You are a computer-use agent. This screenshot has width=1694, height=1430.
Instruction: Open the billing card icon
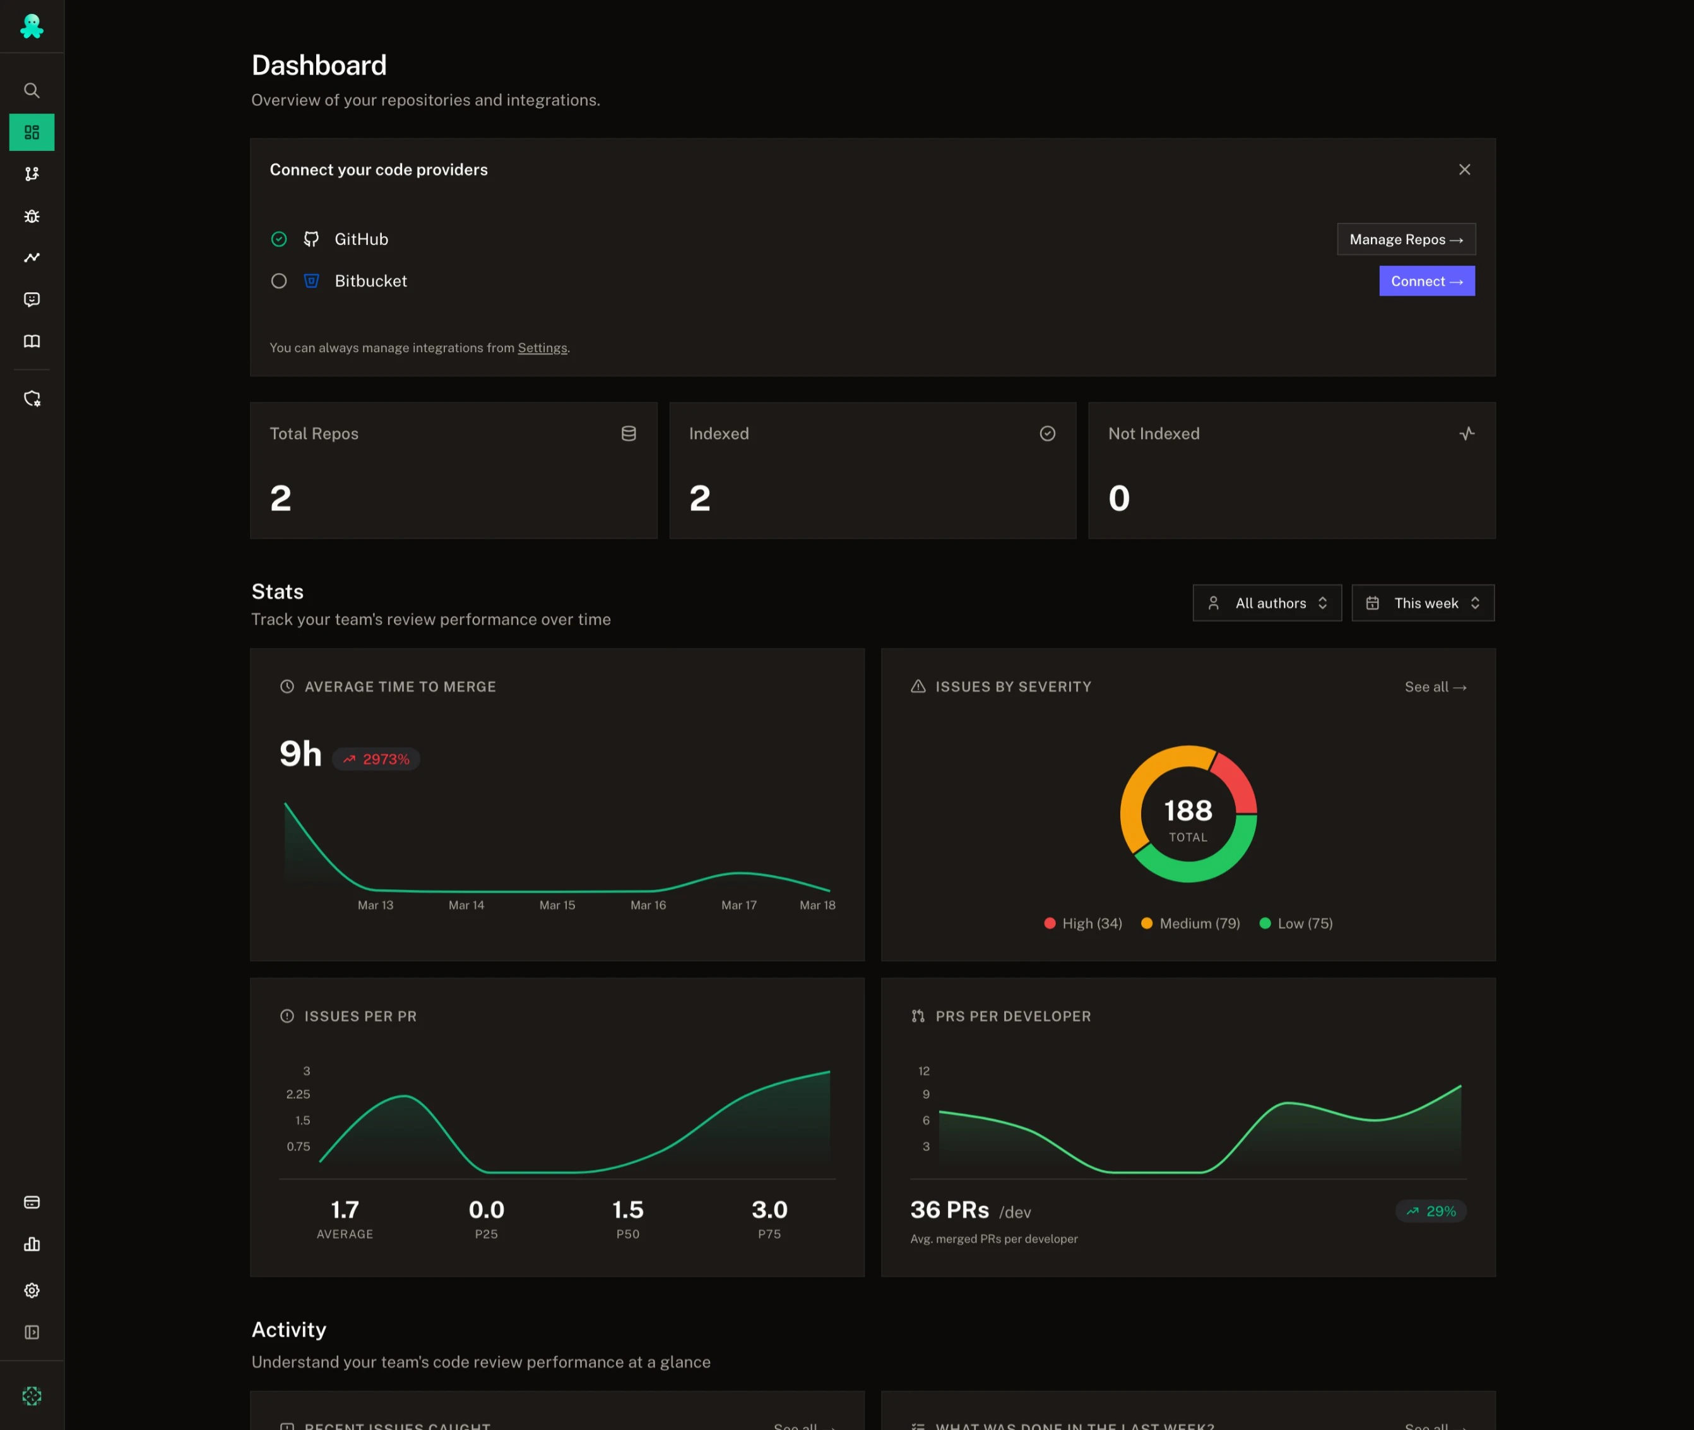pyautogui.click(x=32, y=1202)
